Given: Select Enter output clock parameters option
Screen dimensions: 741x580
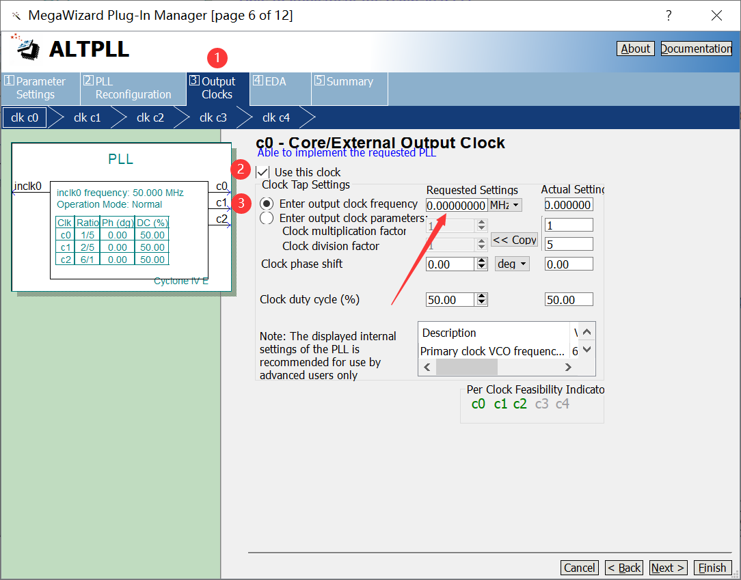Looking at the screenshot, I should pos(267,218).
